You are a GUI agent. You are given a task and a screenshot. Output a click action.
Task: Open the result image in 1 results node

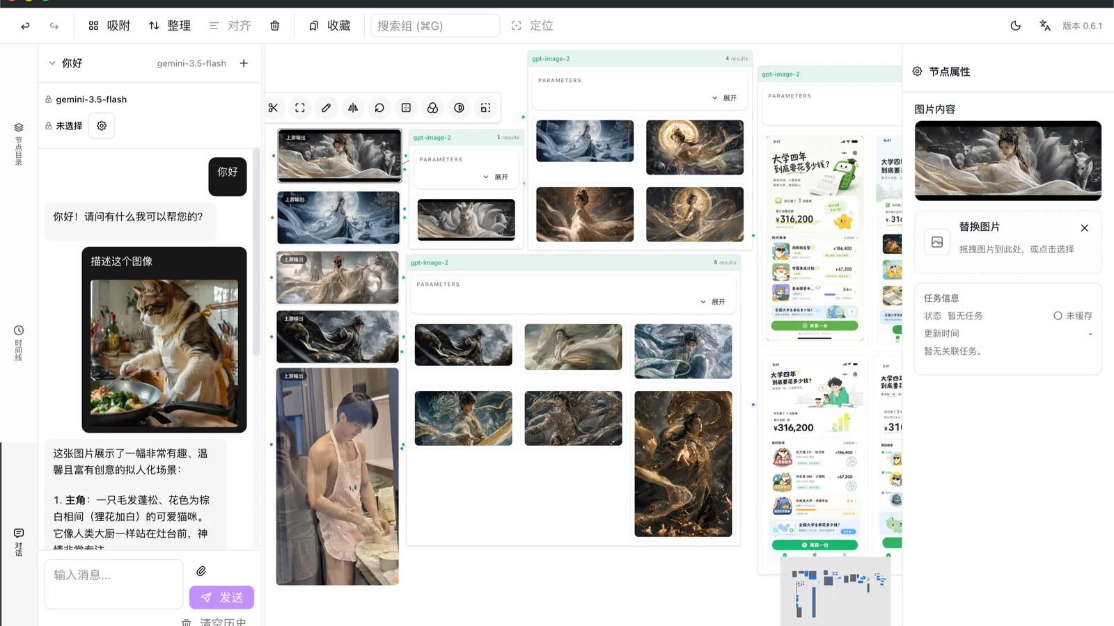[466, 220]
